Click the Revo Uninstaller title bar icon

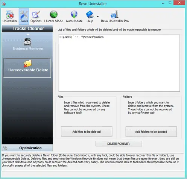coord(4,3)
